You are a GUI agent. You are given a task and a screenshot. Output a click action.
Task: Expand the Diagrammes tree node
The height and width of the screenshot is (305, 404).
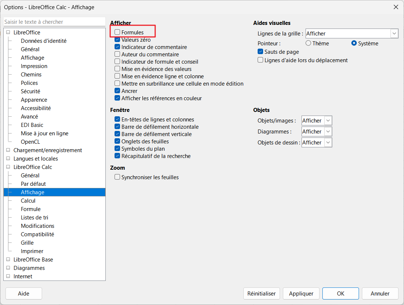[8, 268]
